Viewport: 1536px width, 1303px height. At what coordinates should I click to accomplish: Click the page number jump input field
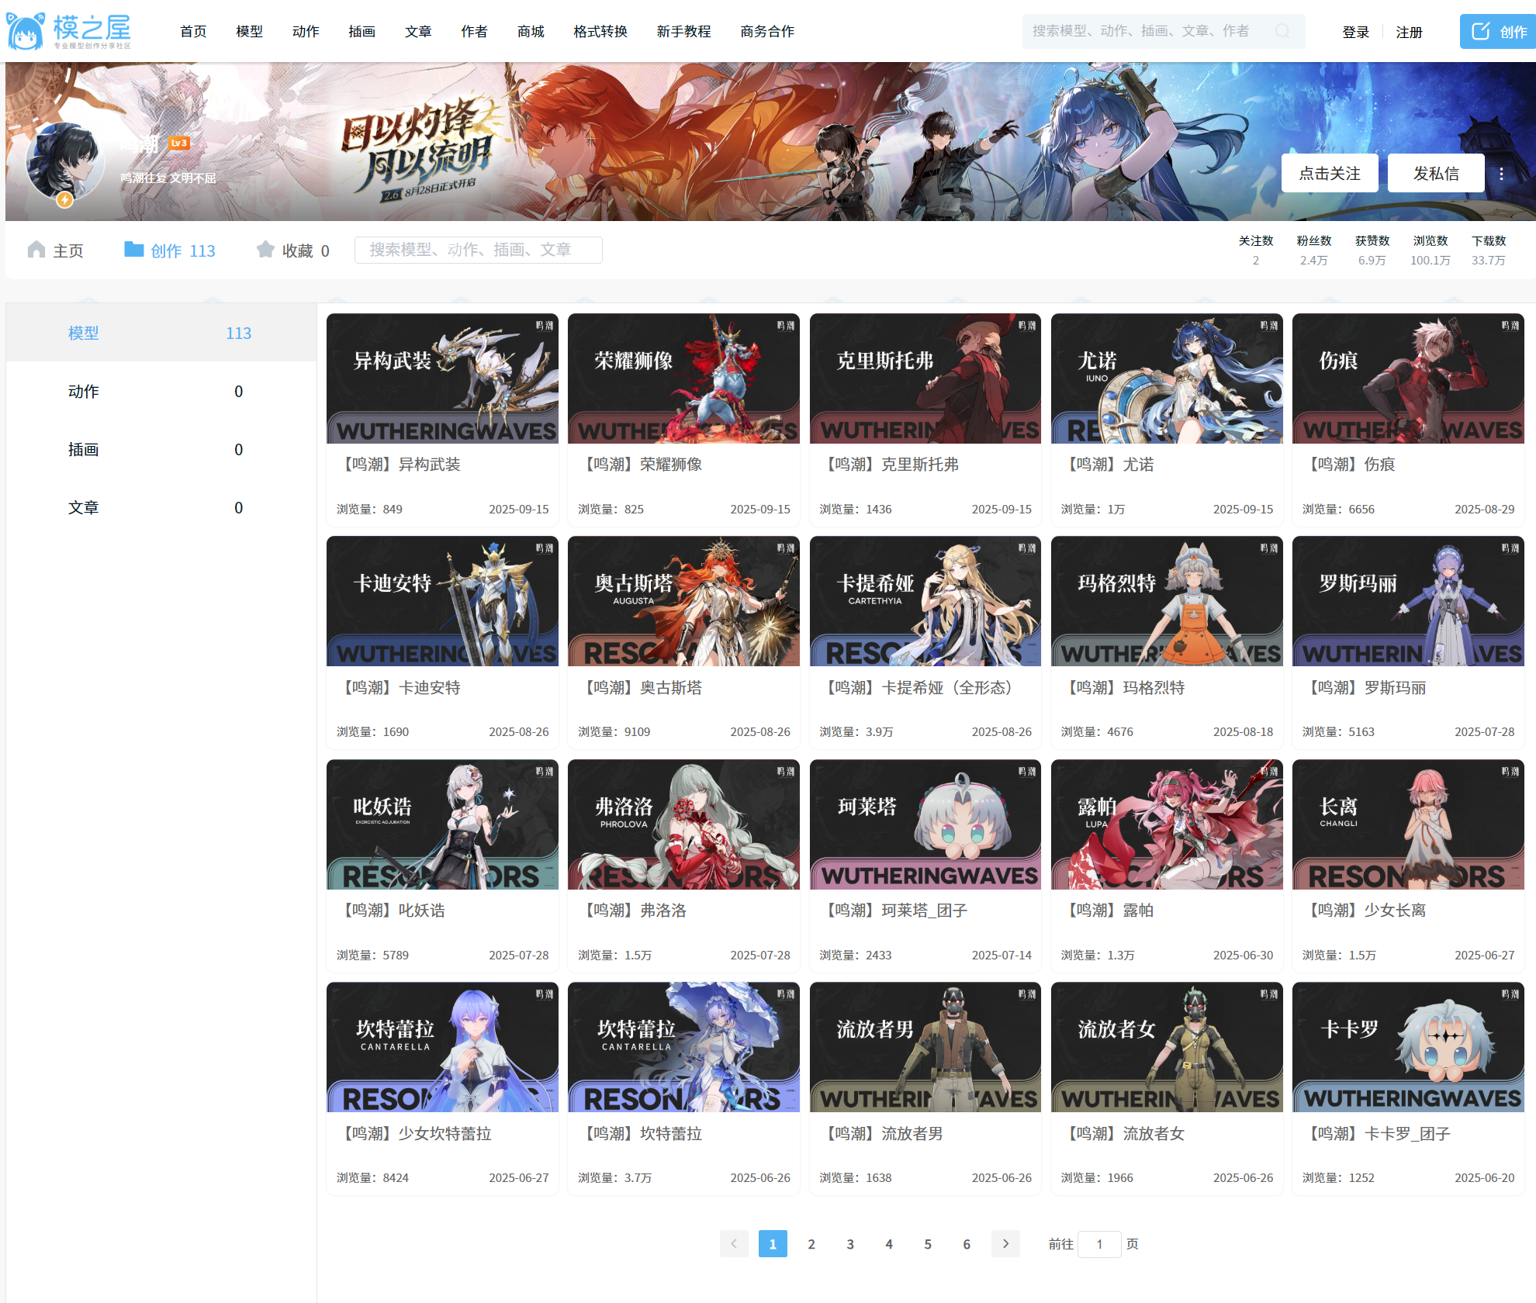click(x=1098, y=1244)
